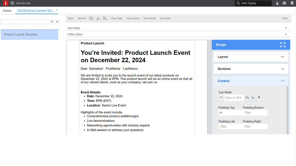Select the OCCM Email Content Editor tab
This screenshot has height=166, width=296.
click(36, 11)
